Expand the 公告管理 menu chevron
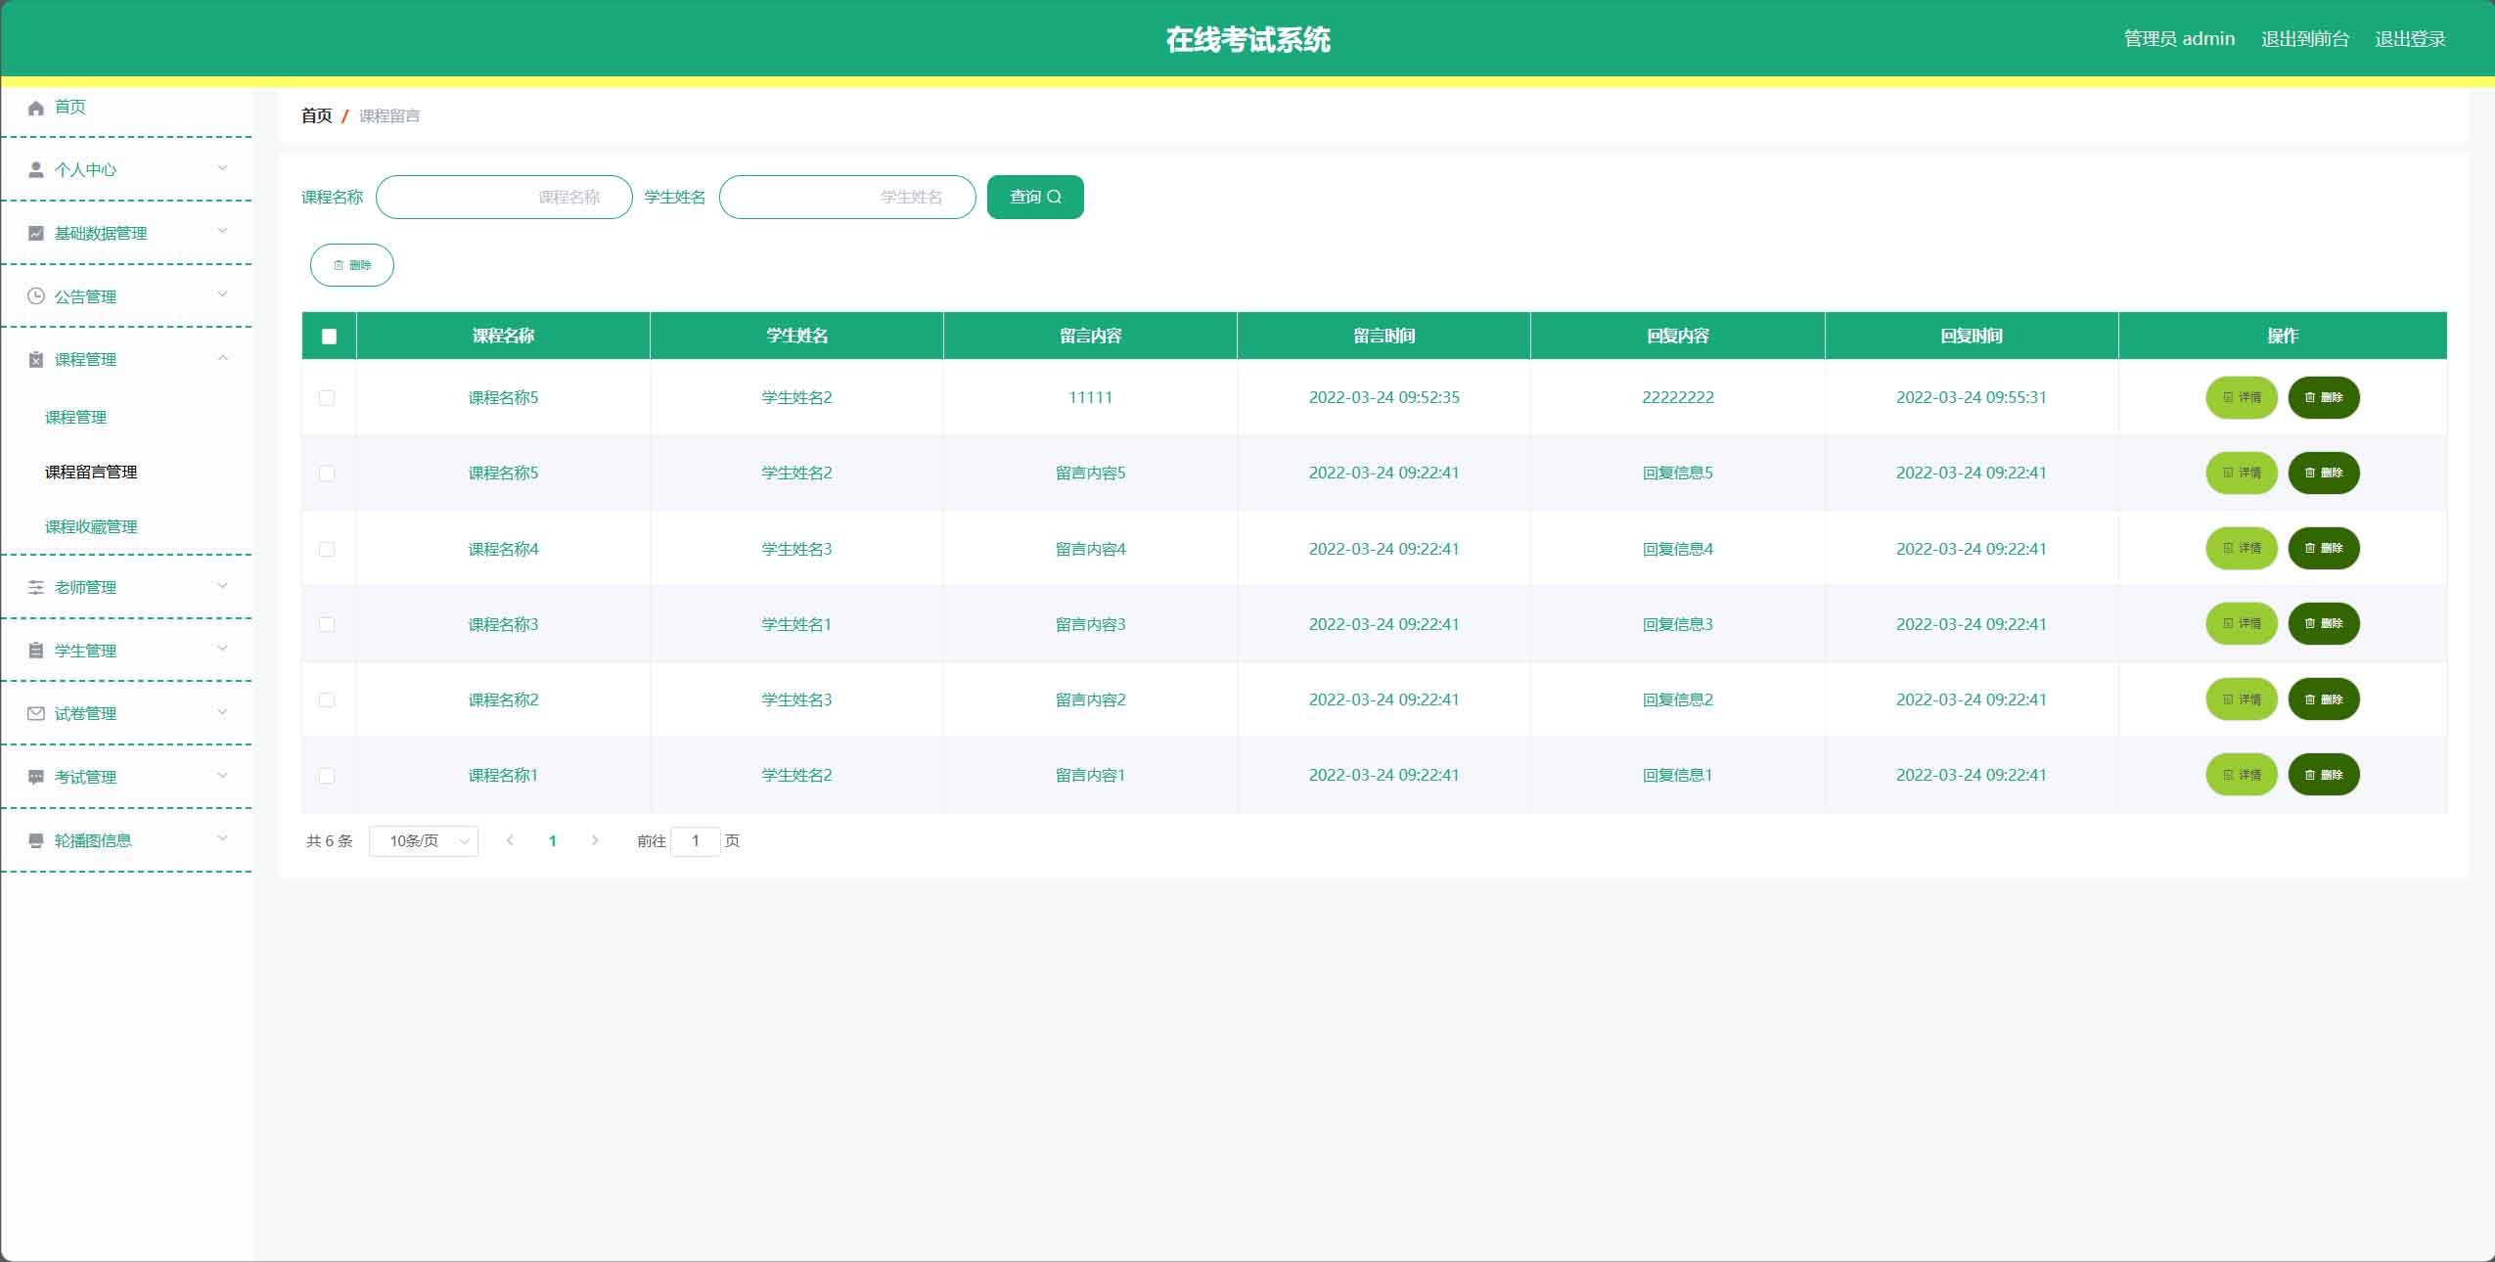Viewport: 2495px width, 1262px height. pos(222,294)
